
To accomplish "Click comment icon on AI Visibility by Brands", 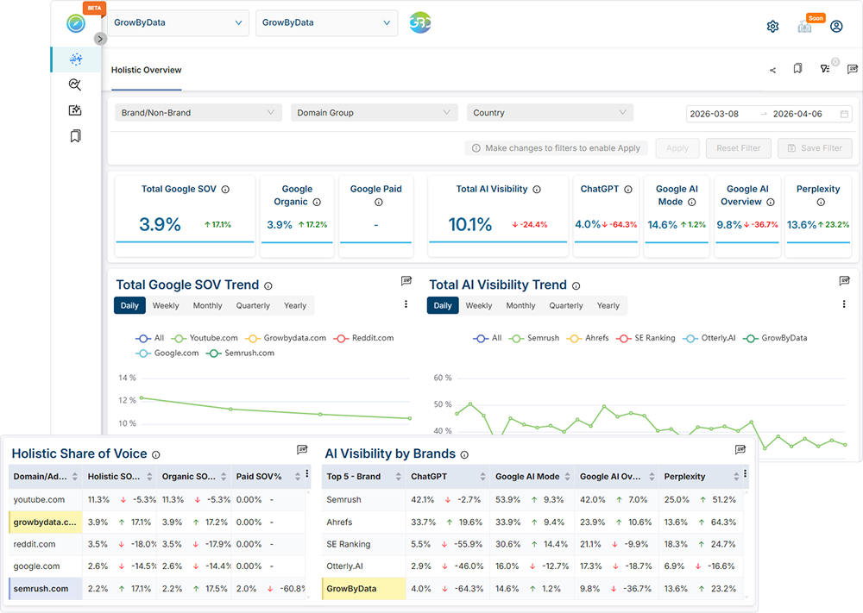I will click(x=740, y=450).
